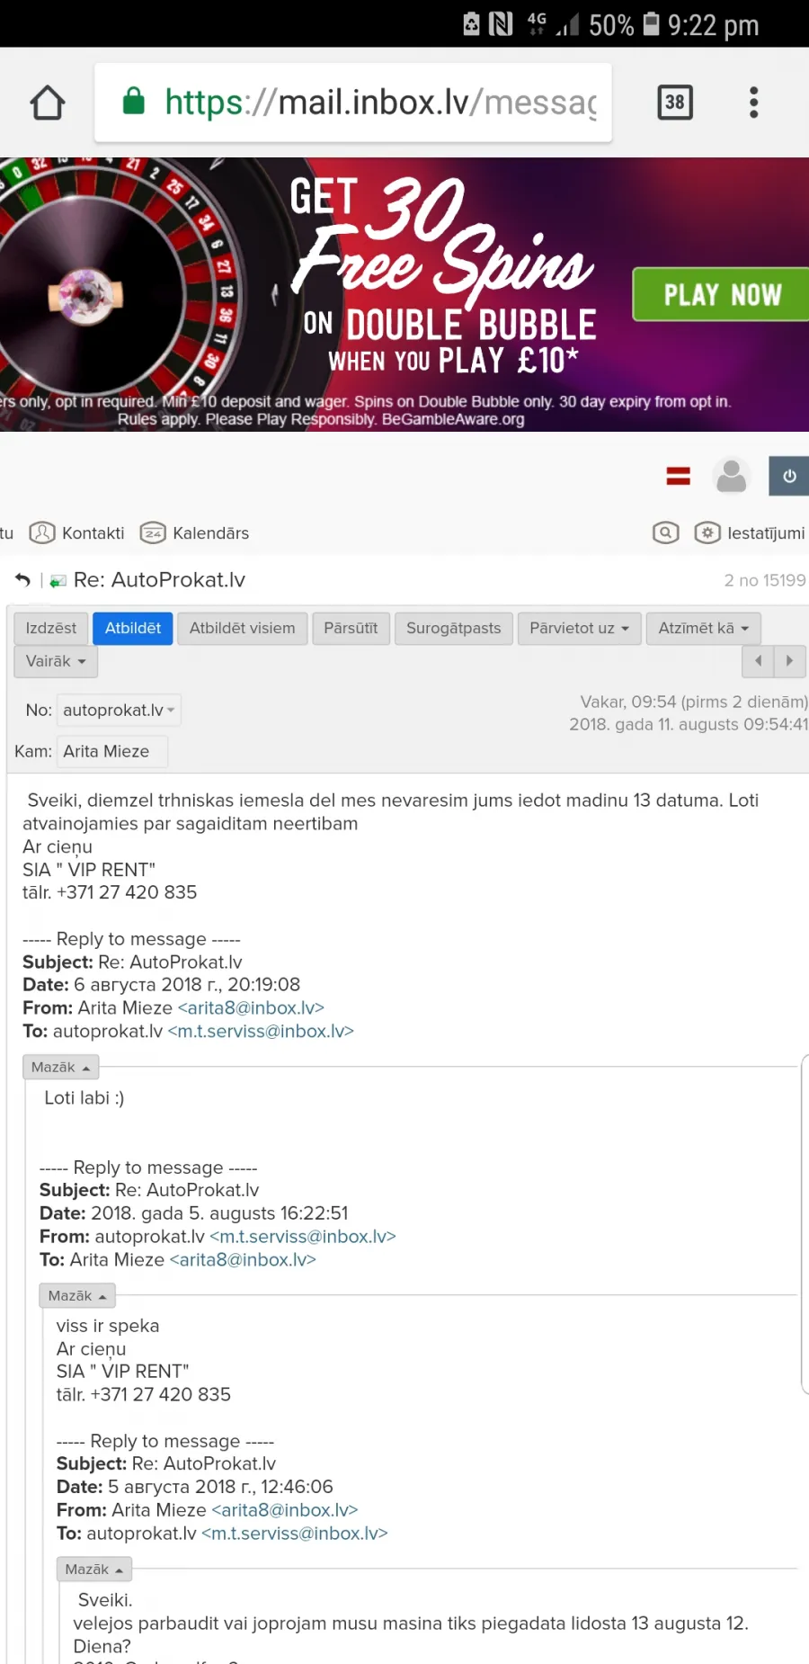Tap the battery status icon
The image size is (809, 1664).
(x=652, y=23)
